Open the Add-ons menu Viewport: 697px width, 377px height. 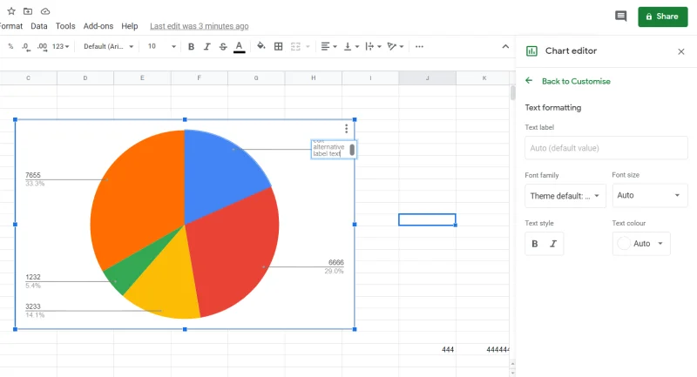(x=98, y=26)
